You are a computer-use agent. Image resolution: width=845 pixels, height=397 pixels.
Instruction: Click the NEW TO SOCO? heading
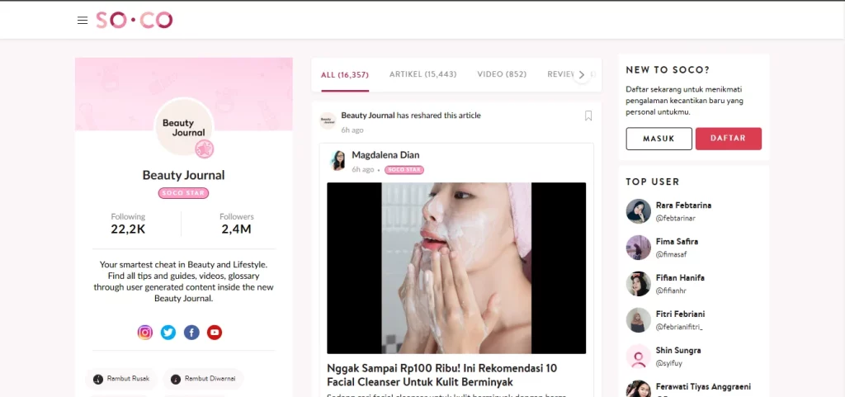(668, 70)
